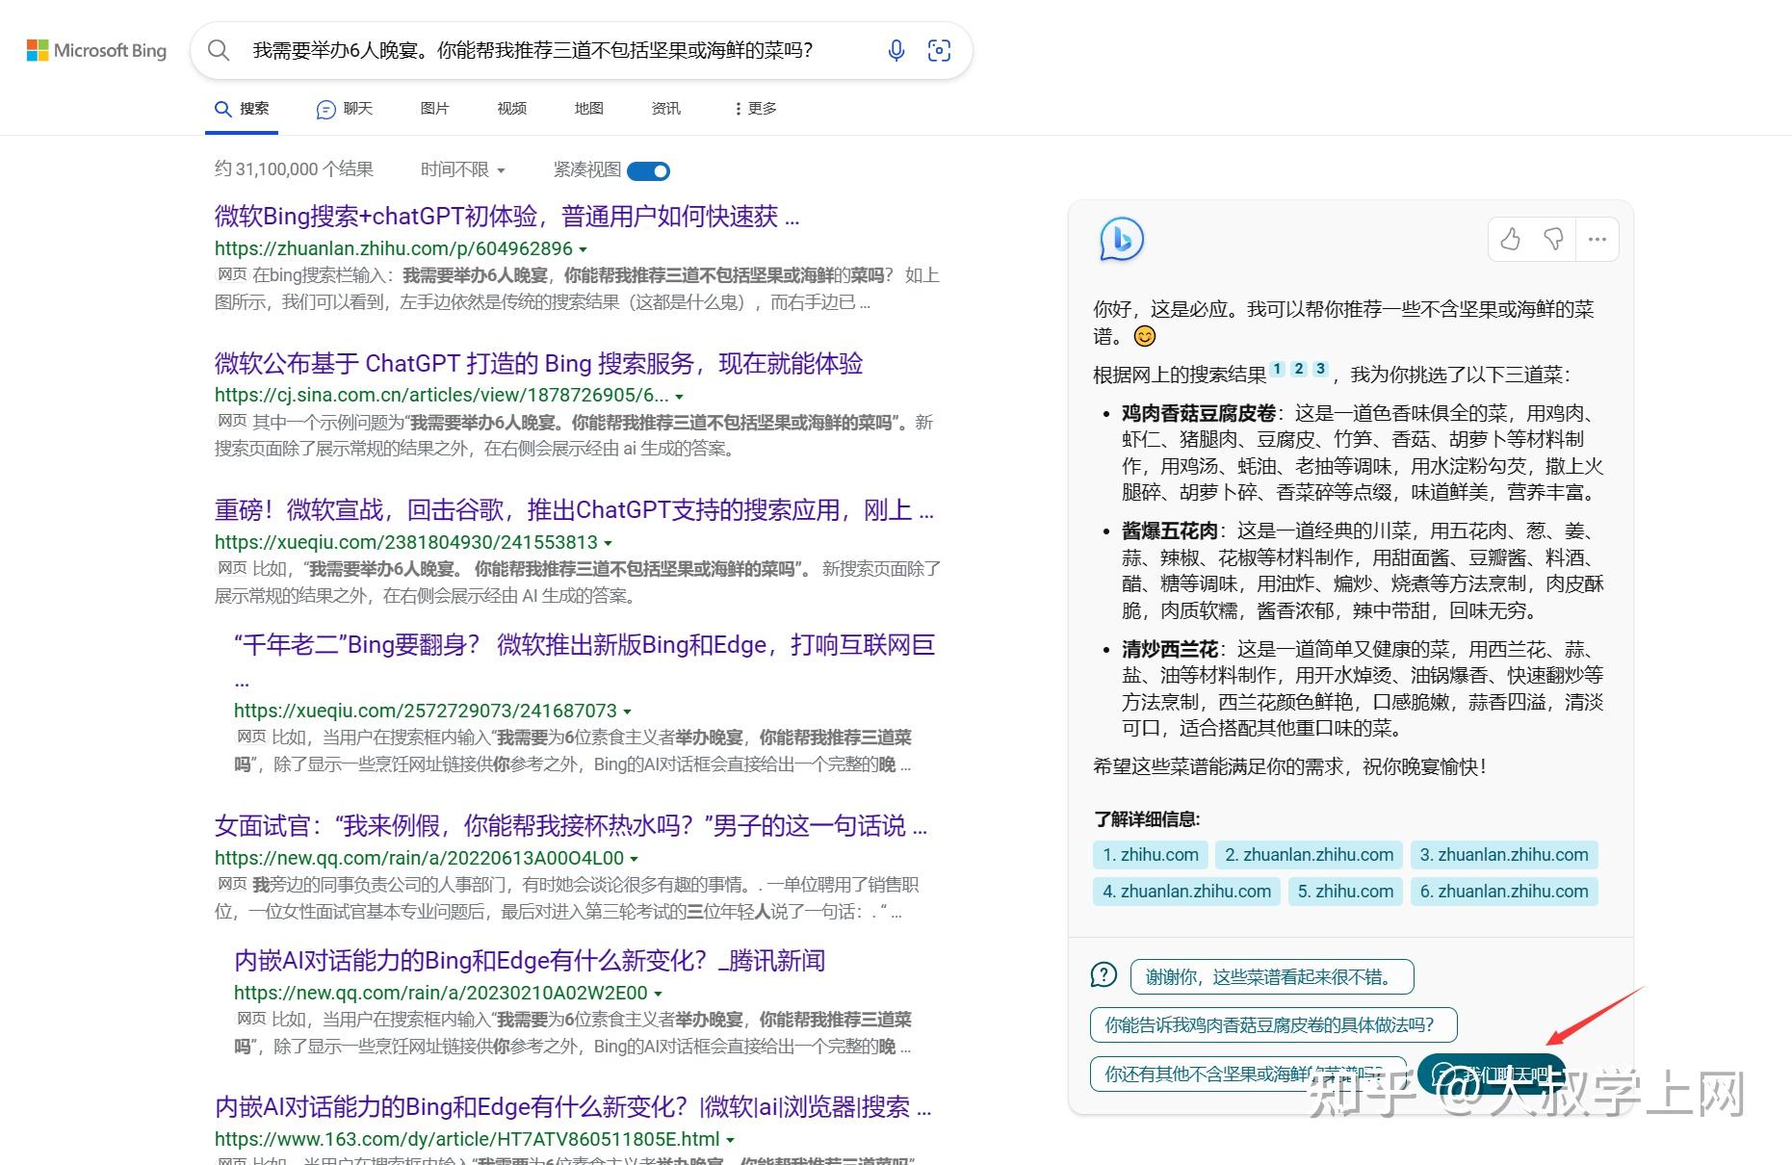Click URL https://www.163.com/dy/article/HT7ATV860511805E.html
Viewport: 1792px width, 1165px height.
[467, 1139]
